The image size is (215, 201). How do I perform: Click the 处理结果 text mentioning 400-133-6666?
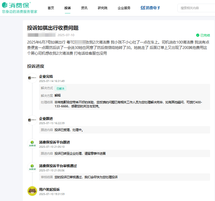pos(128,104)
